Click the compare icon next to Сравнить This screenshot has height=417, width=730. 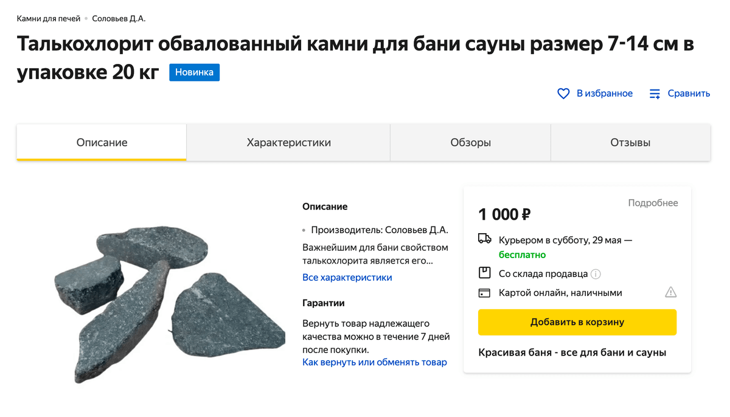point(655,93)
